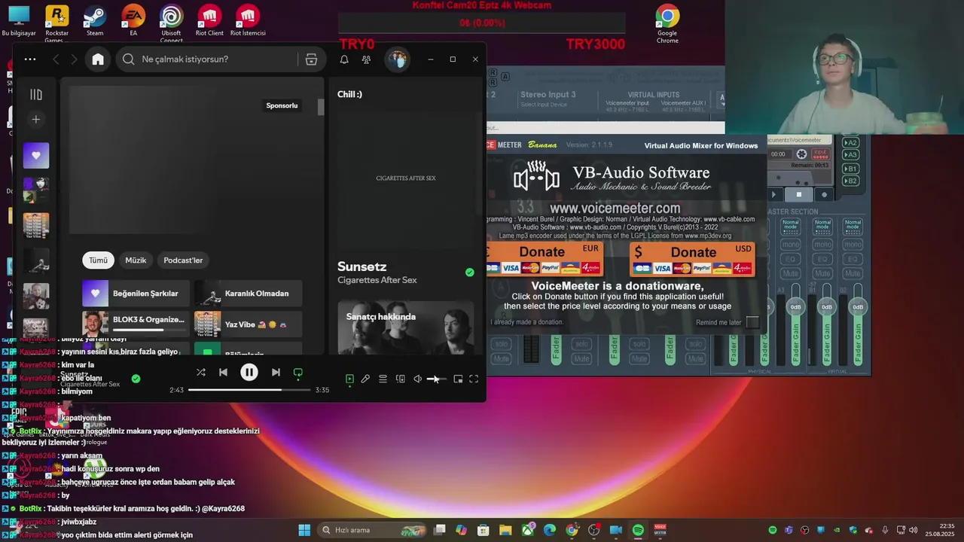This screenshot has width=964, height=542.
Task: Click I already made a donation
Action: coord(527,322)
